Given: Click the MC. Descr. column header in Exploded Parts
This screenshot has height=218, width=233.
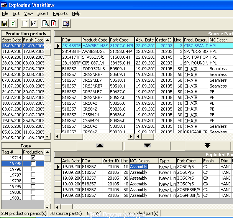Looking at the screenshot, I should (144, 161).
